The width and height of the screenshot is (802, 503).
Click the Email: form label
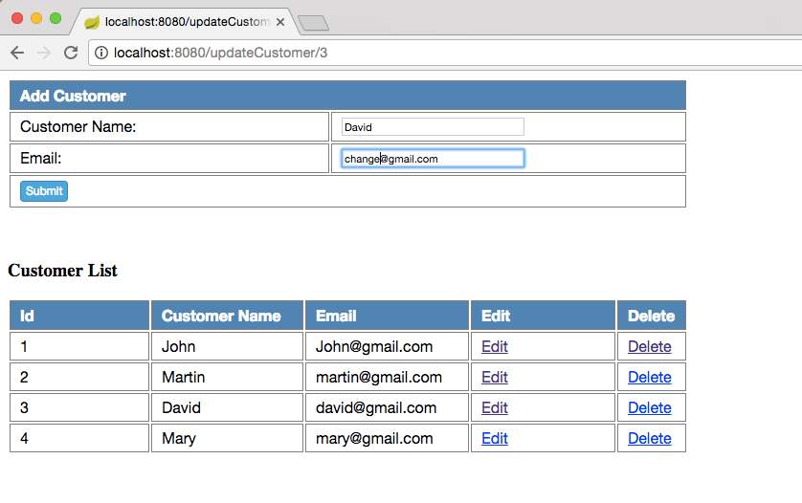(x=41, y=159)
